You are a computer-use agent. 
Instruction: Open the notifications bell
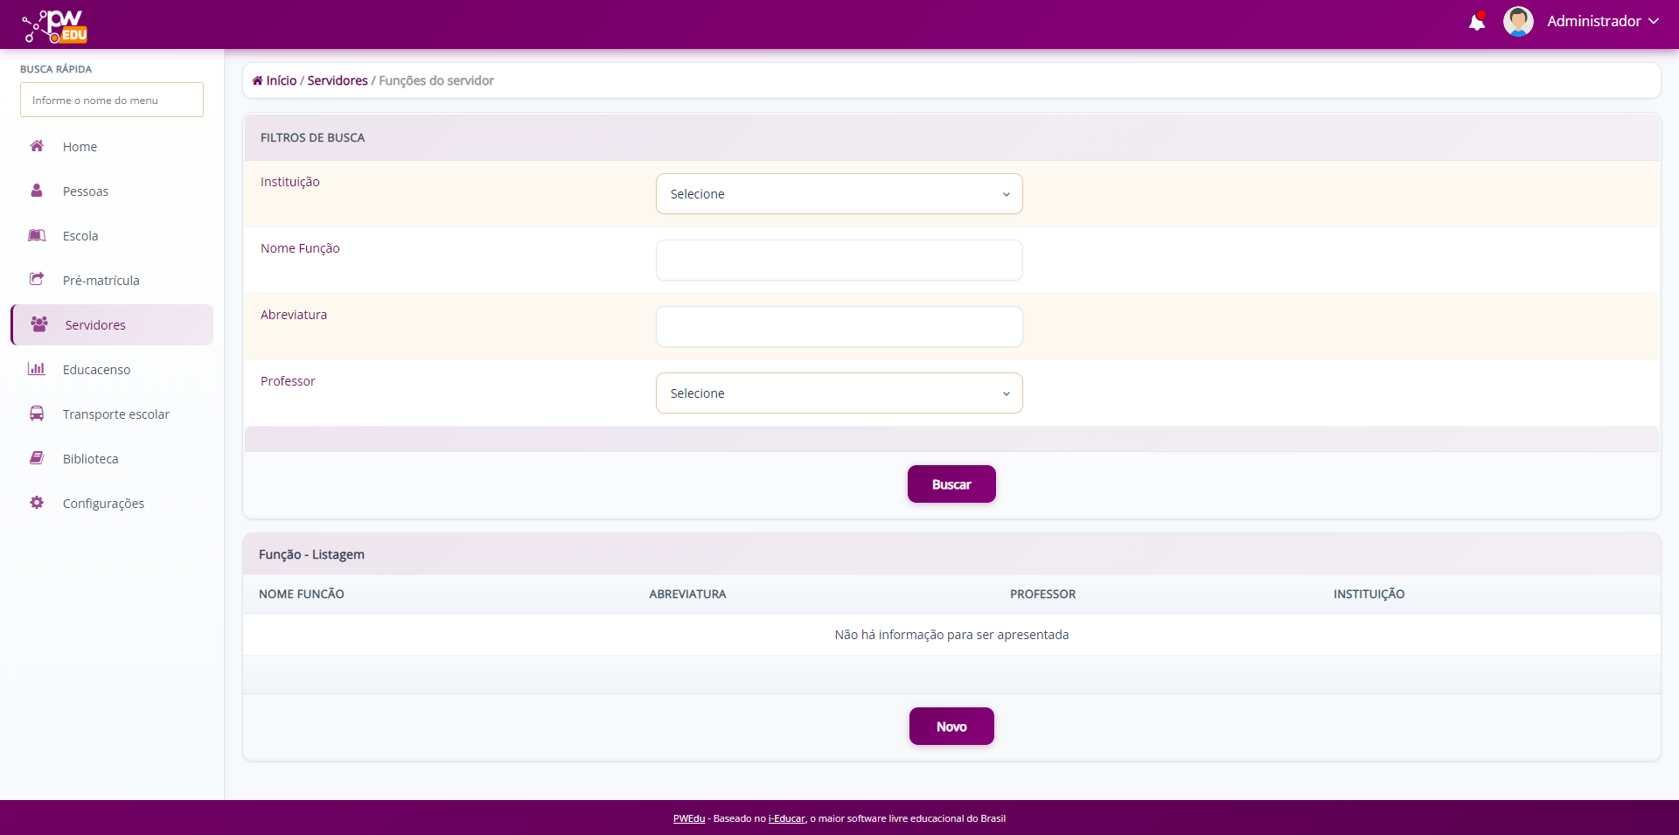click(x=1477, y=22)
